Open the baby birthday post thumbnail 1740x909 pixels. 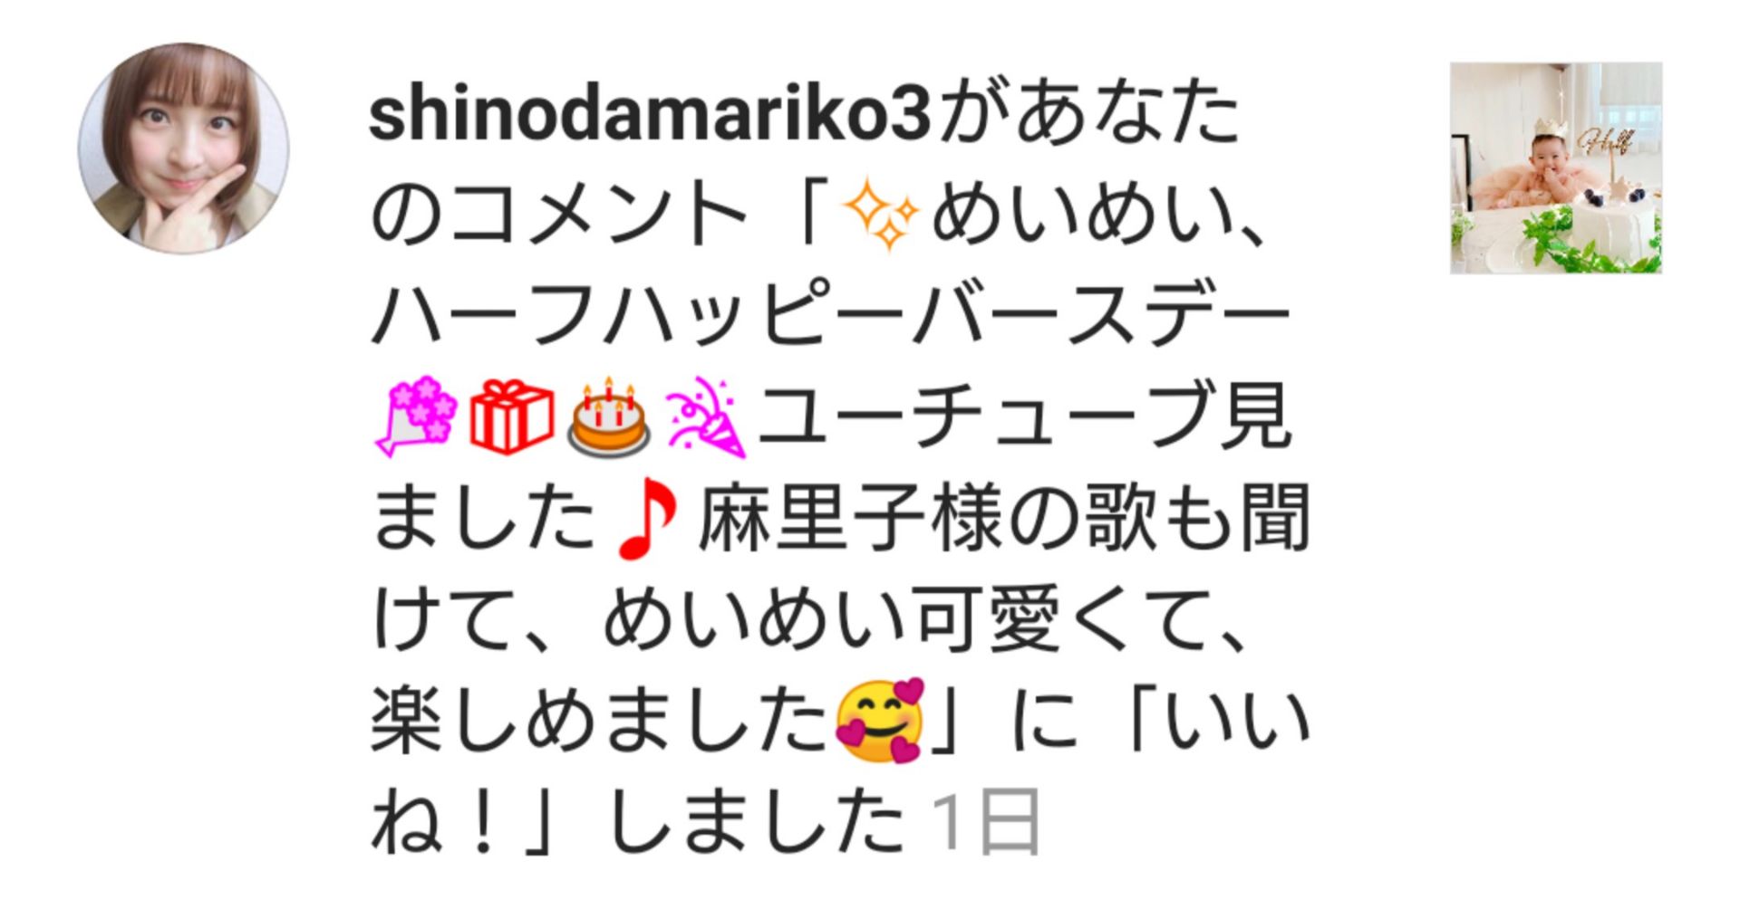point(1556,167)
